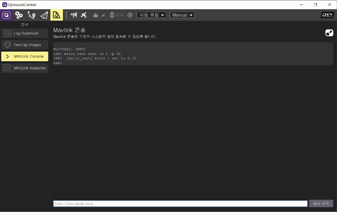
Task: View RC radio status icon
Action: pos(96,15)
